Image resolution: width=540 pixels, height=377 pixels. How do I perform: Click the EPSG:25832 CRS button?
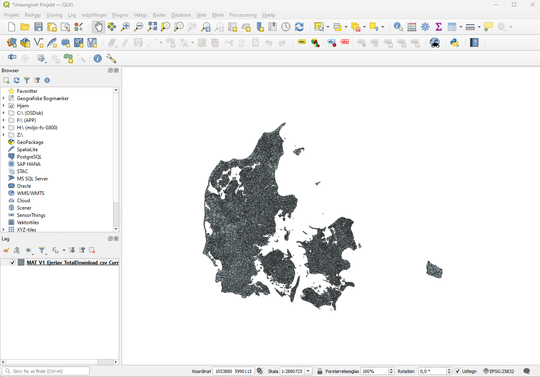pyautogui.click(x=499, y=371)
